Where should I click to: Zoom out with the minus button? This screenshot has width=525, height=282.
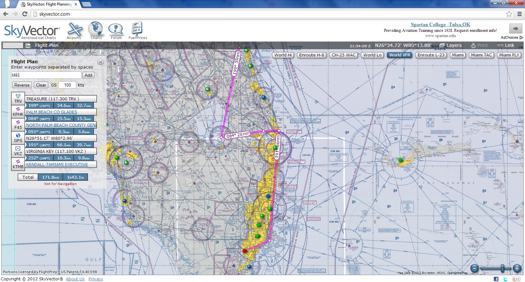point(474,268)
